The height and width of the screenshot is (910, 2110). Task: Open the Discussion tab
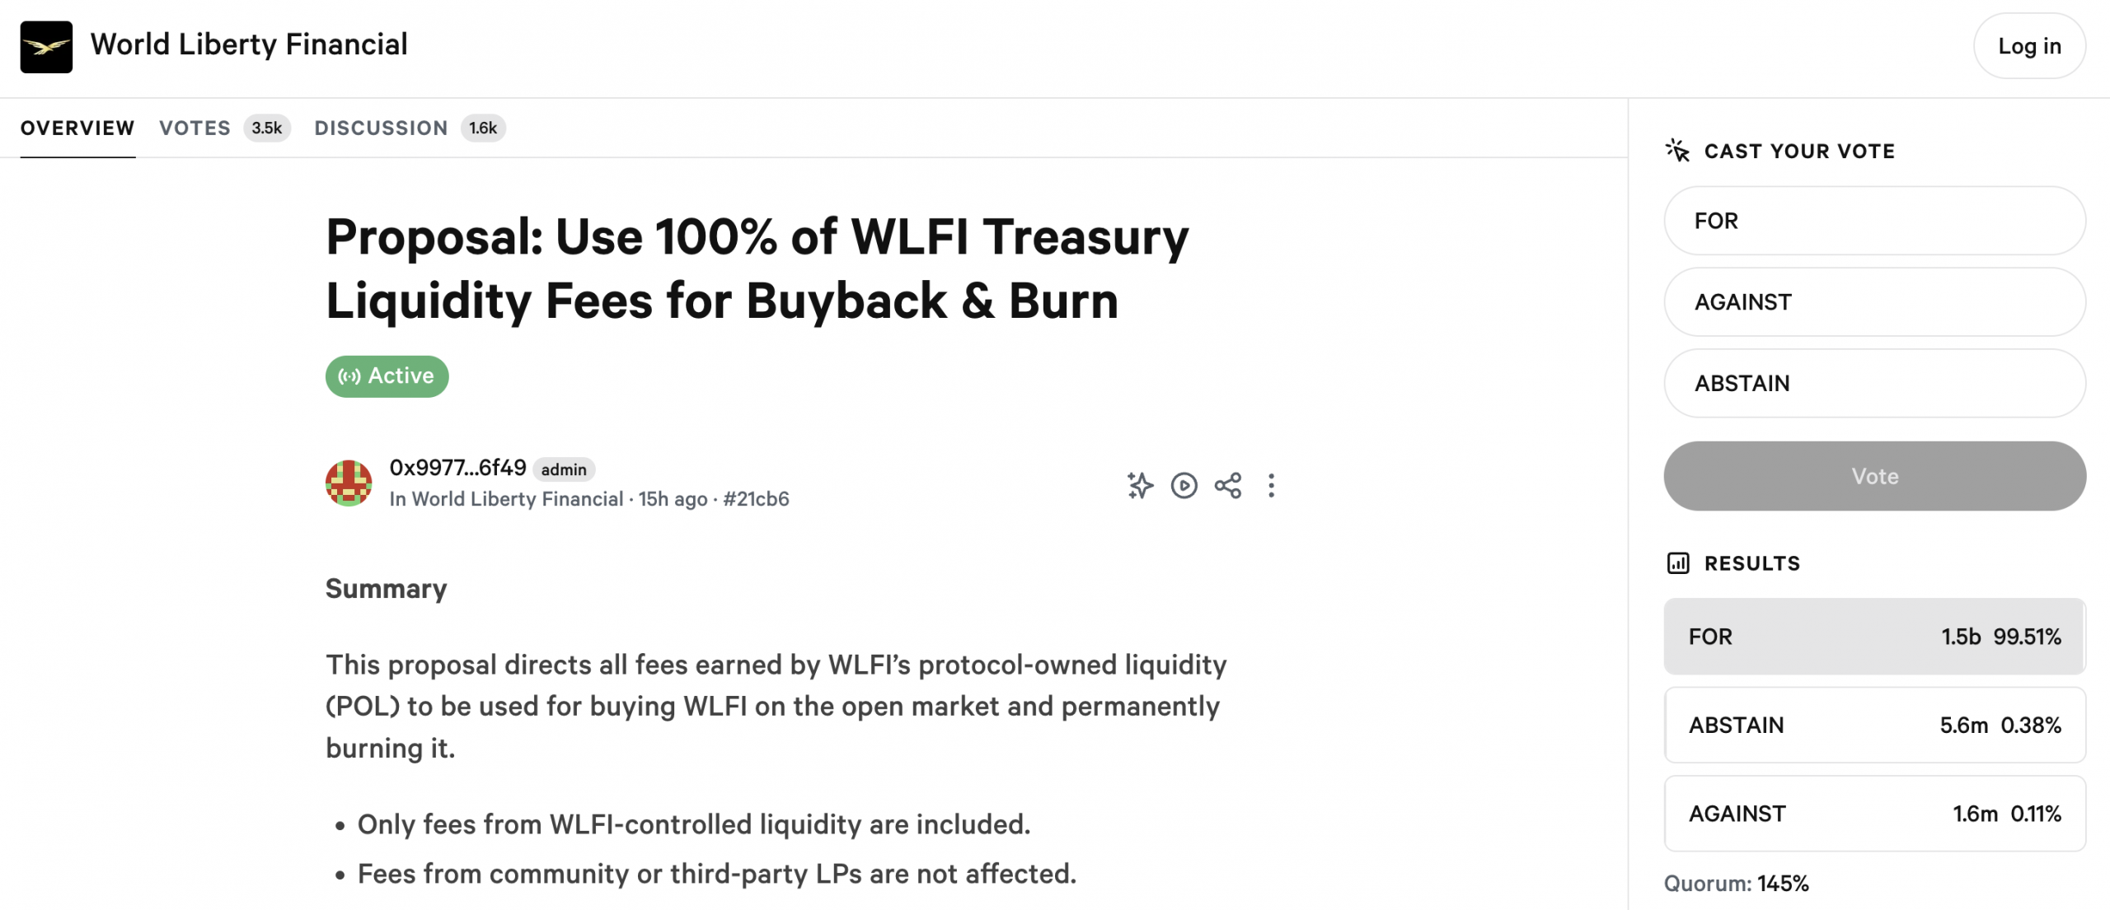(381, 128)
